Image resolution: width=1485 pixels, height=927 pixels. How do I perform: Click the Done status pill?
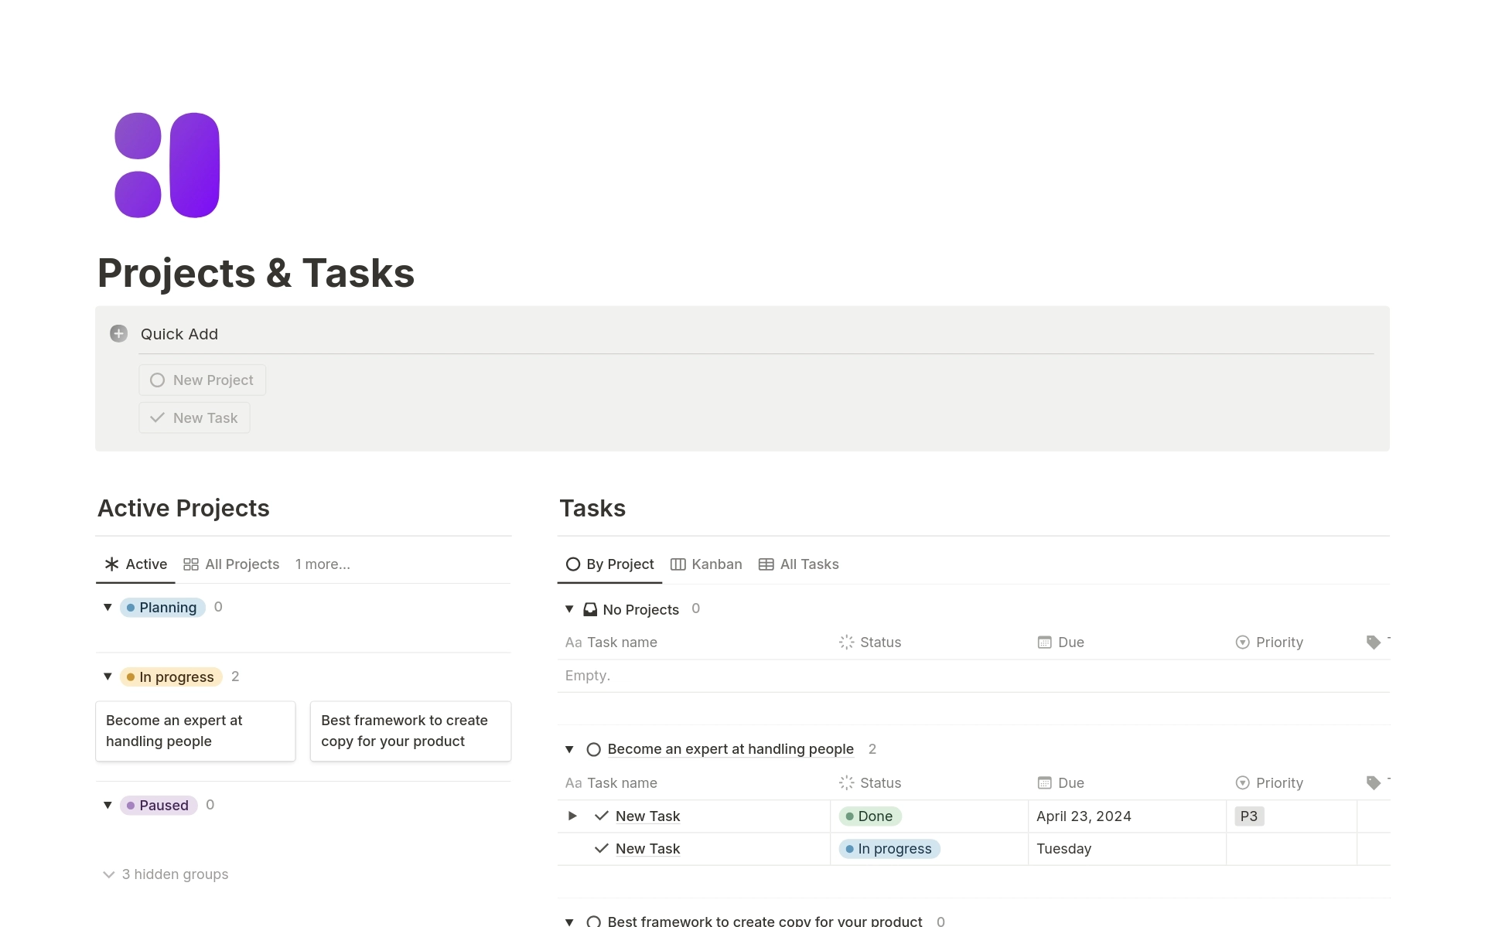[x=870, y=816]
